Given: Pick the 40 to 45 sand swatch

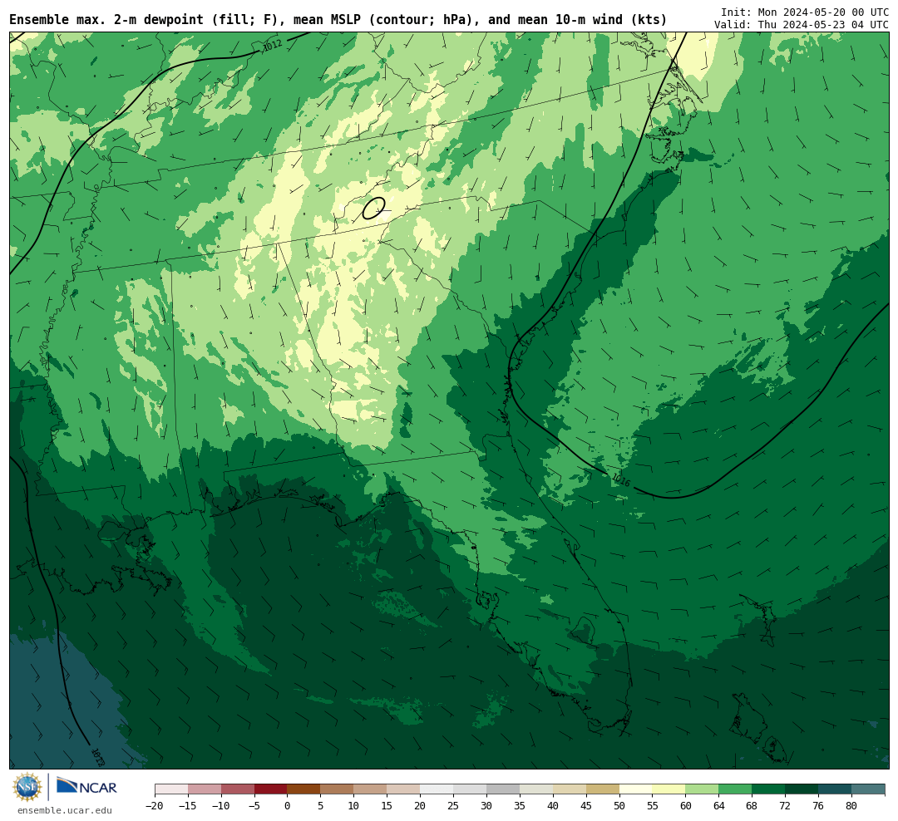Looking at the screenshot, I should click(570, 789).
